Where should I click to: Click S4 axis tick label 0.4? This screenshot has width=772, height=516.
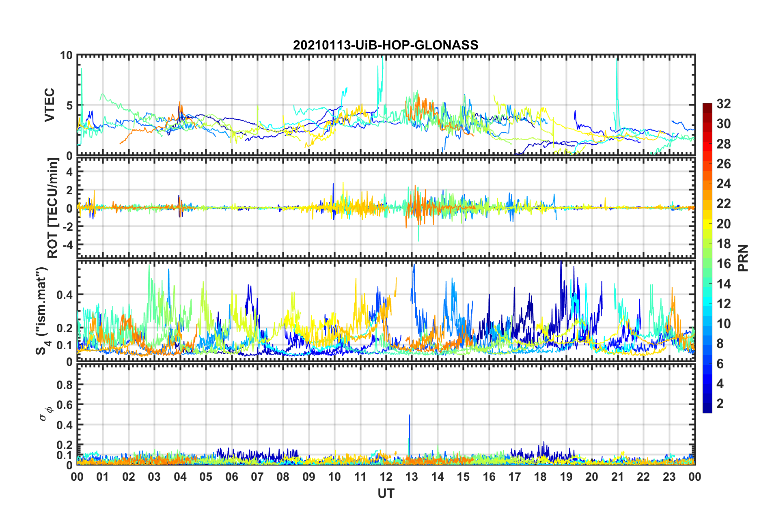(x=65, y=295)
